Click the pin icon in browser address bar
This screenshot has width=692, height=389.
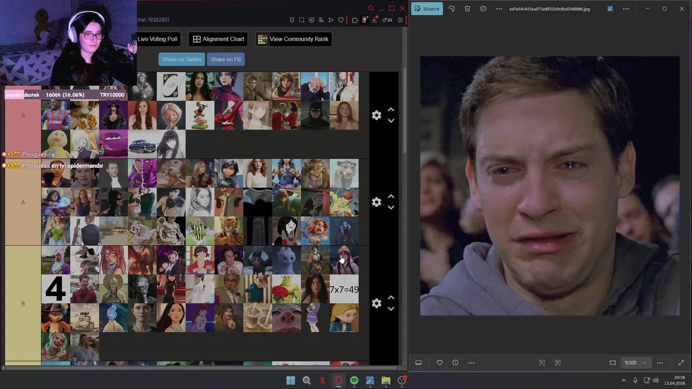(x=292, y=20)
